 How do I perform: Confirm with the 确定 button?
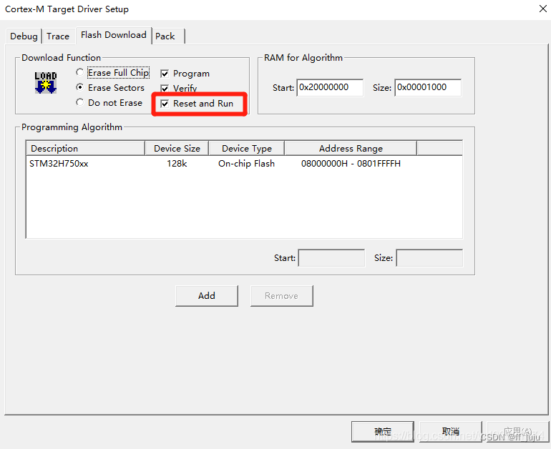tap(383, 431)
